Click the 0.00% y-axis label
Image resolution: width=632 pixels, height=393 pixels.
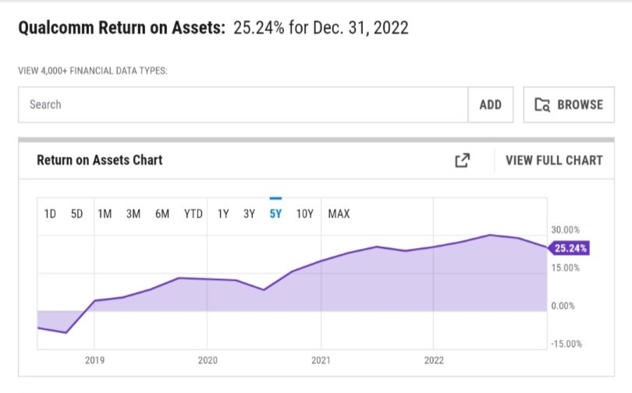563,306
